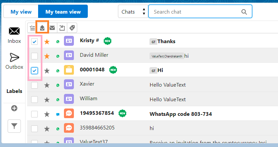Select the David Miller chat checkbox
278x147 pixels.
pos(34,56)
